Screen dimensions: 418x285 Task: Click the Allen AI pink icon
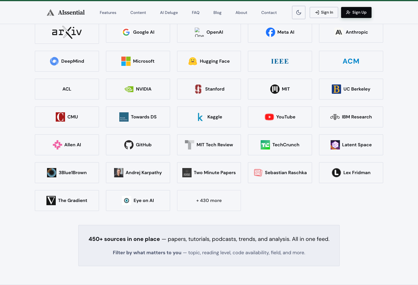57,145
